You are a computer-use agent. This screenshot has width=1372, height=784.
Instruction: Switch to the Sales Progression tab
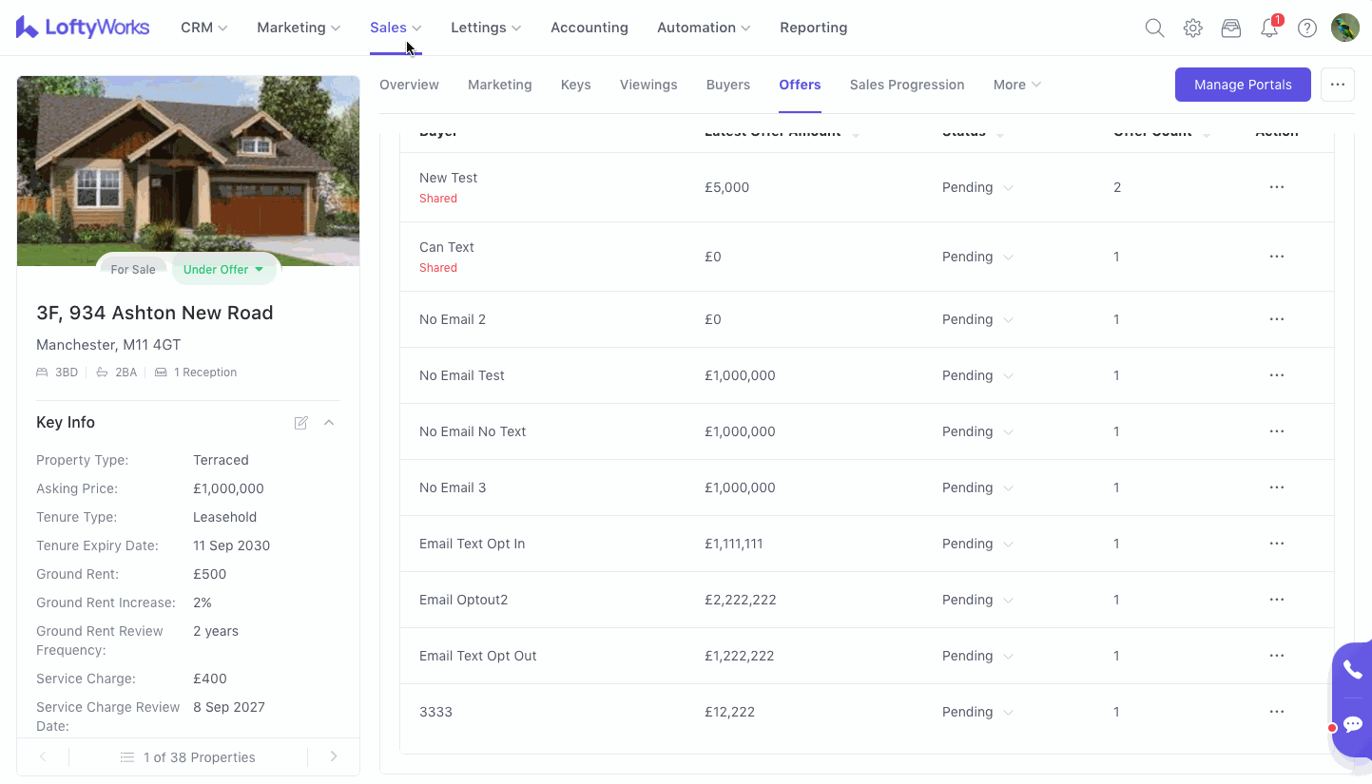pos(906,86)
